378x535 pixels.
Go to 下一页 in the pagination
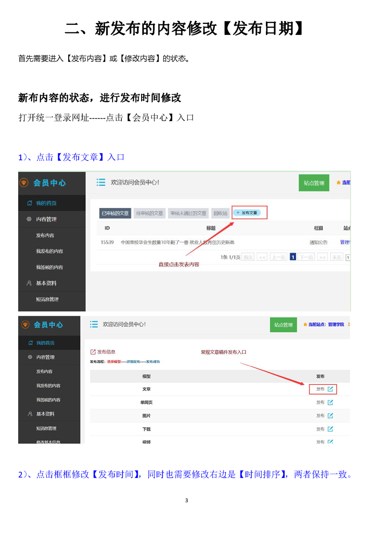tap(306, 257)
